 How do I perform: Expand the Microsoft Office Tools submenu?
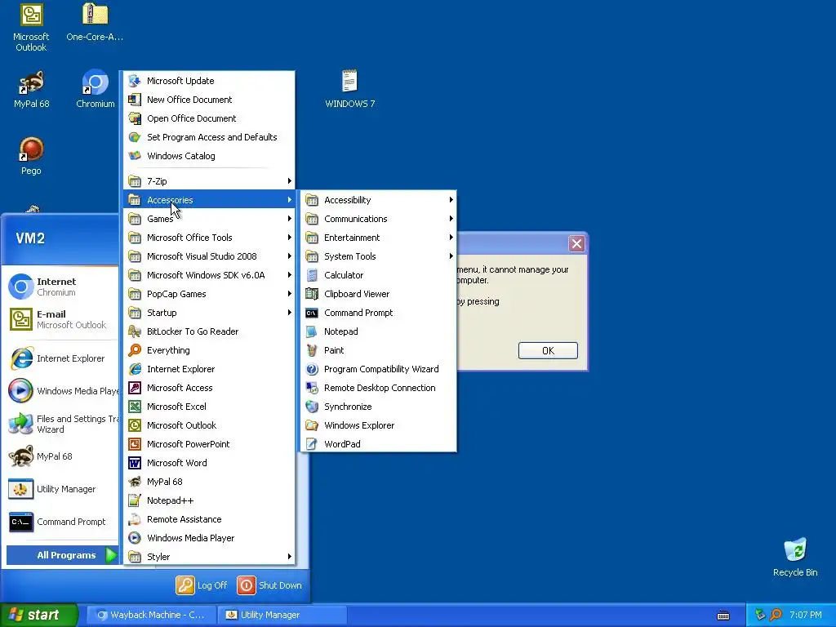(210, 238)
